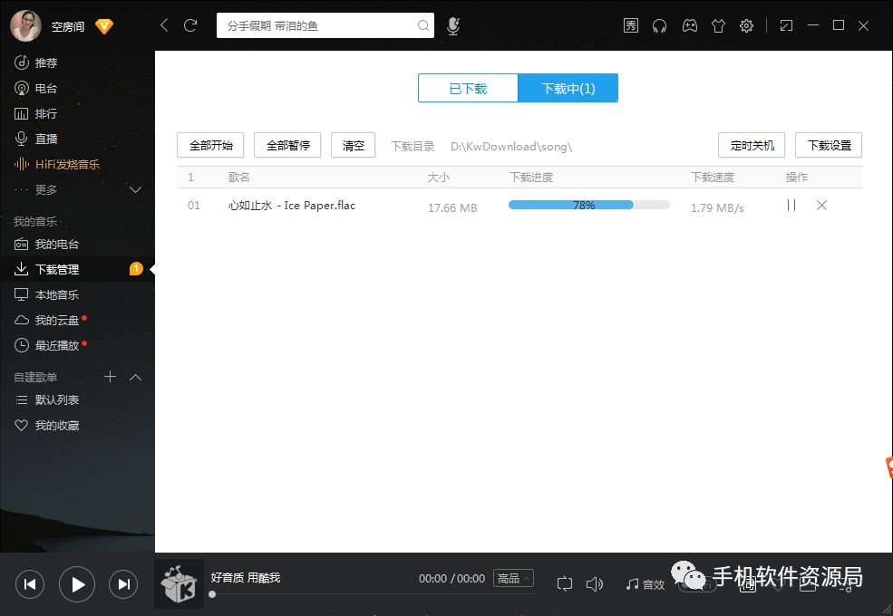Image resolution: width=893 pixels, height=616 pixels.
Task: Click the album cover thumbnail in player
Action: coord(179,583)
